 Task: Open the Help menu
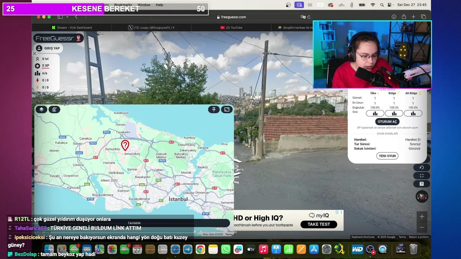point(160,5)
